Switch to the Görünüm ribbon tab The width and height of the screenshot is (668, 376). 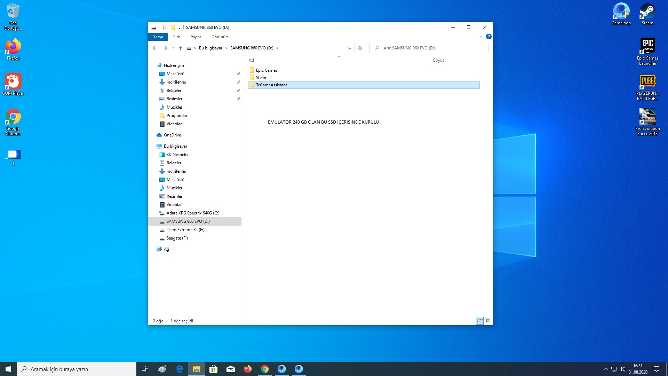220,37
